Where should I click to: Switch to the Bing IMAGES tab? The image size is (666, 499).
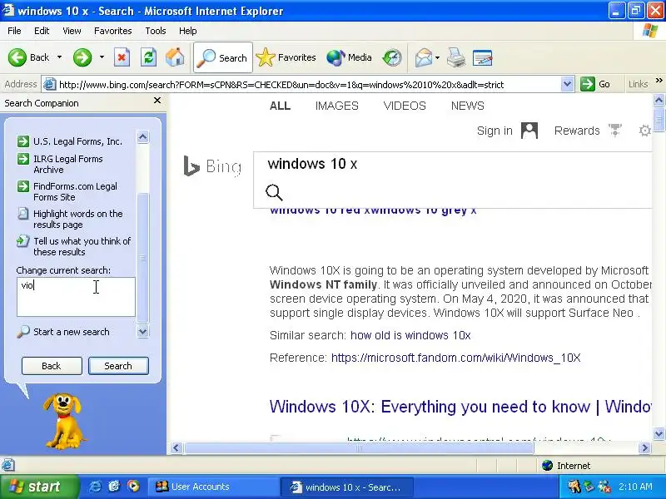pyautogui.click(x=337, y=106)
